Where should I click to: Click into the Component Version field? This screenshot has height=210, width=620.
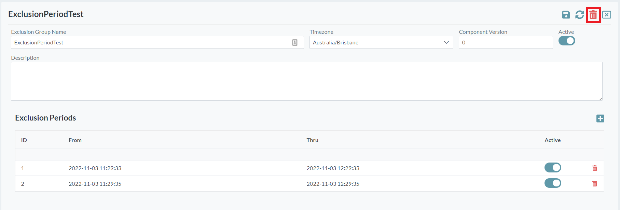[x=506, y=42]
